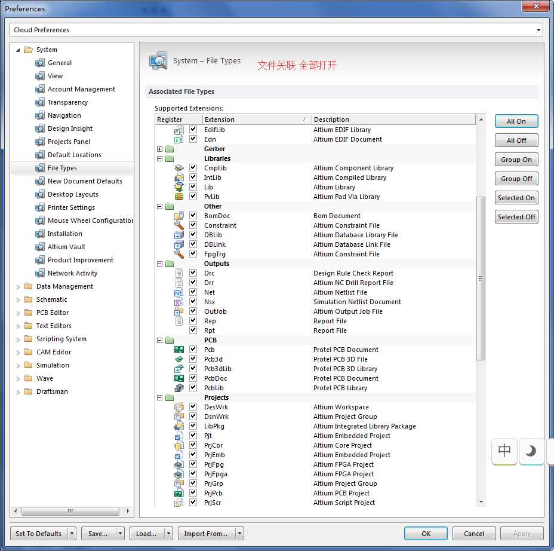554x551 pixels.
Task: Toggle the PrjCor register checkbox
Action: (193, 445)
